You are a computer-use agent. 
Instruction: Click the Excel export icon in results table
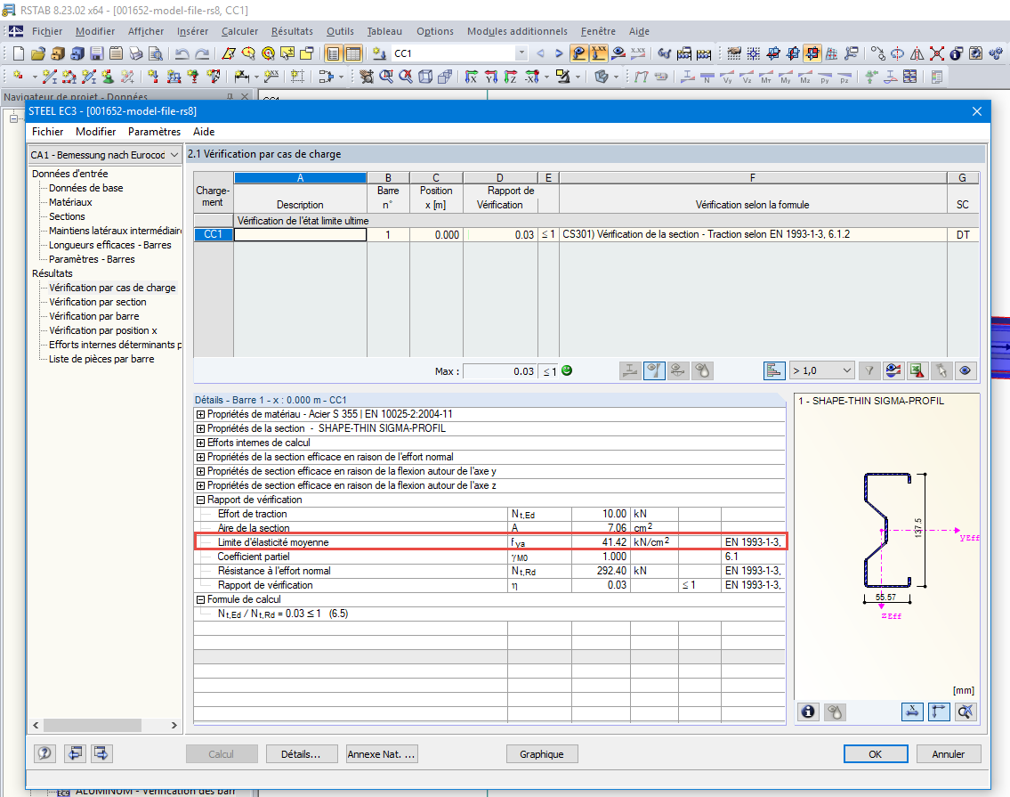coord(917,370)
